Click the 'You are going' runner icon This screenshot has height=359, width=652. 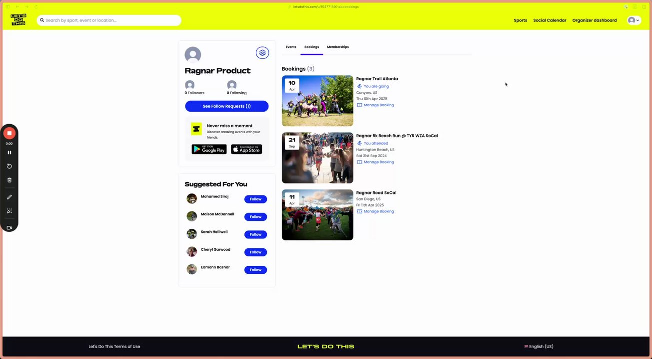(359, 86)
